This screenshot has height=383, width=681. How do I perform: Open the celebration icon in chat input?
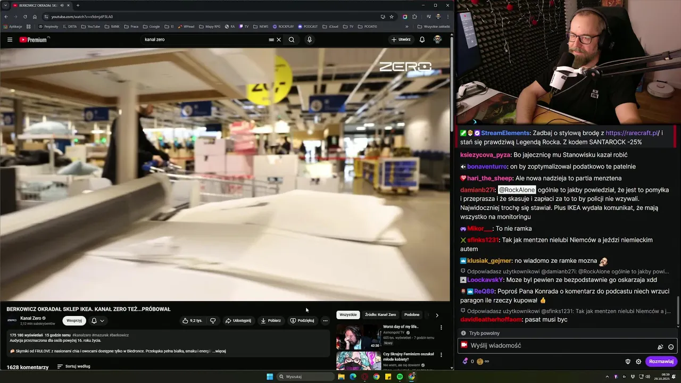(661, 347)
